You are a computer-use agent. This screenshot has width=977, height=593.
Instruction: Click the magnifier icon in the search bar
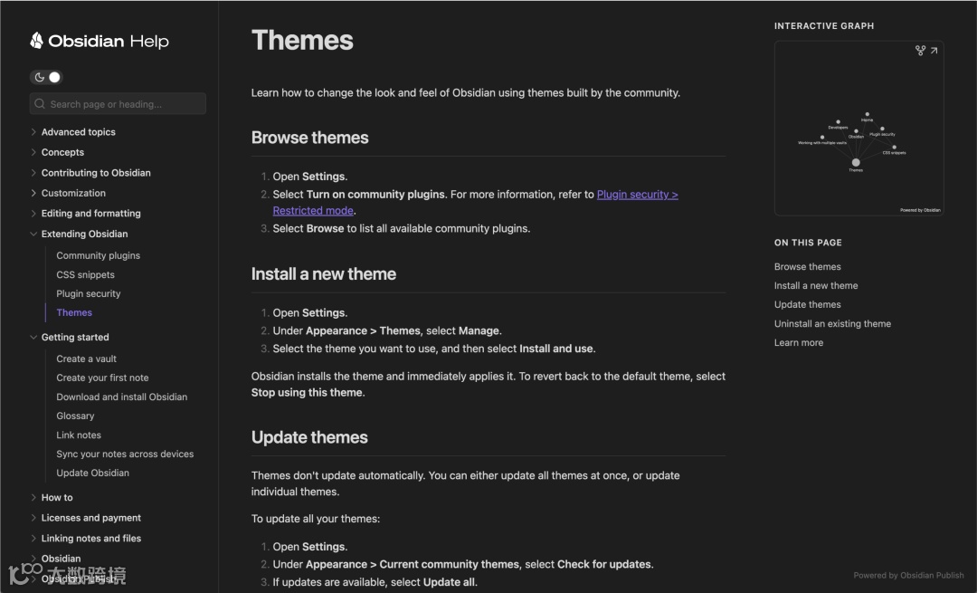pyautogui.click(x=39, y=103)
